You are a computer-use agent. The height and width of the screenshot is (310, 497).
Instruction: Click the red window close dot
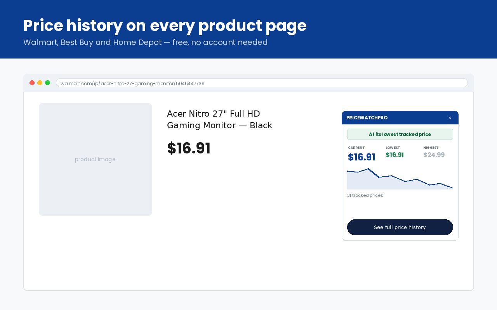(32, 83)
